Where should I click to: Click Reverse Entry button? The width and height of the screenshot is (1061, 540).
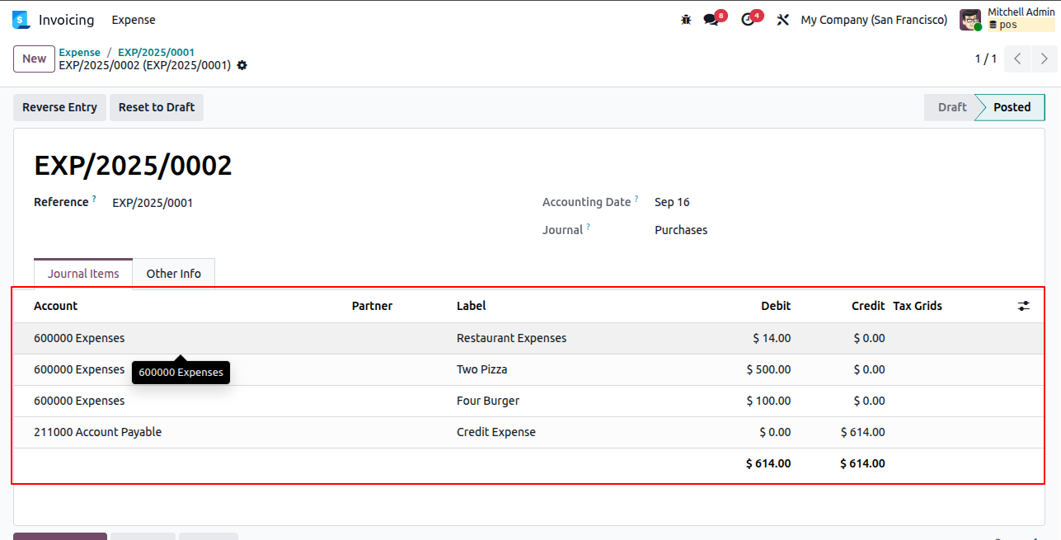click(59, 107)
